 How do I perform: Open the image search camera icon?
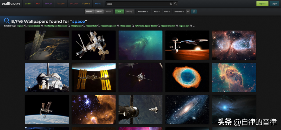click(171, 4)
